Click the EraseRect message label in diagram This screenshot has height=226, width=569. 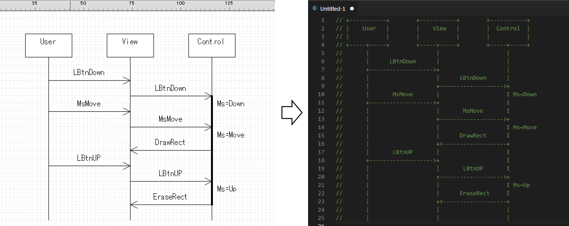click(x=170, y=197)
